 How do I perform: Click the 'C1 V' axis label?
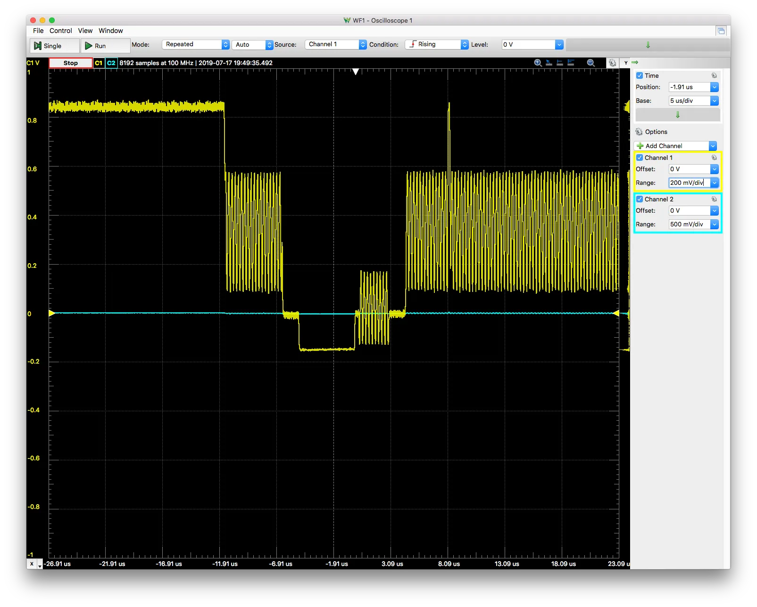pyautogui.click(x=33, y=63)
